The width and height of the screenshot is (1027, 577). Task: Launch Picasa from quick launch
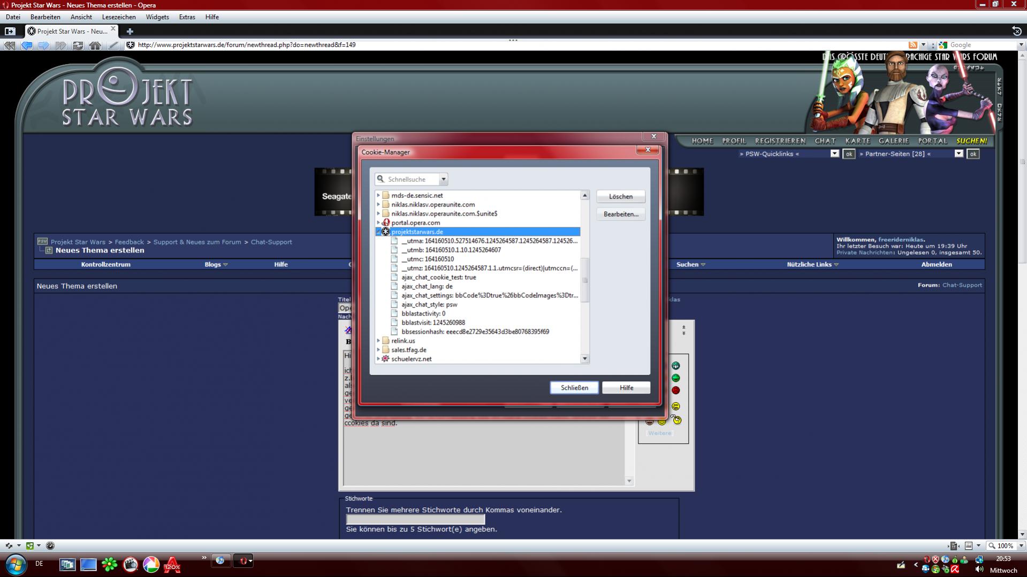(151, 564)
